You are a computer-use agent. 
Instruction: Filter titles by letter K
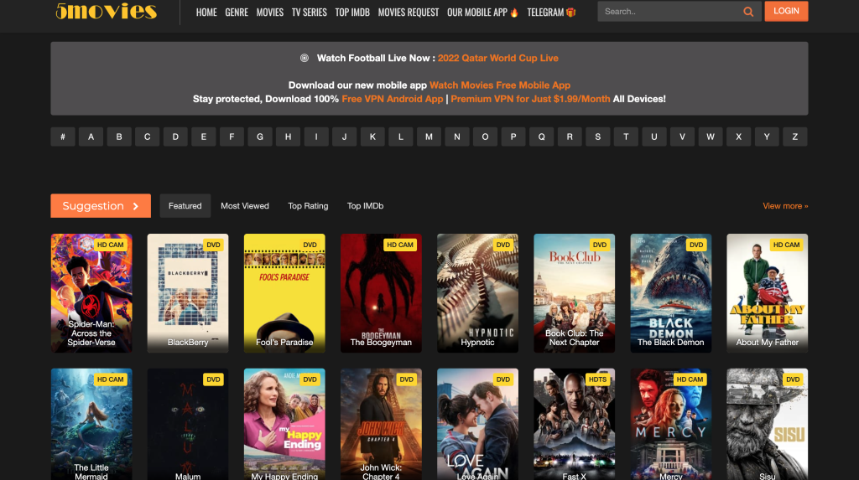(372, 137)
